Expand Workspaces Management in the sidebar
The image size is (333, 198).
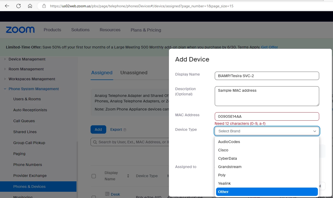click(5, 79)
